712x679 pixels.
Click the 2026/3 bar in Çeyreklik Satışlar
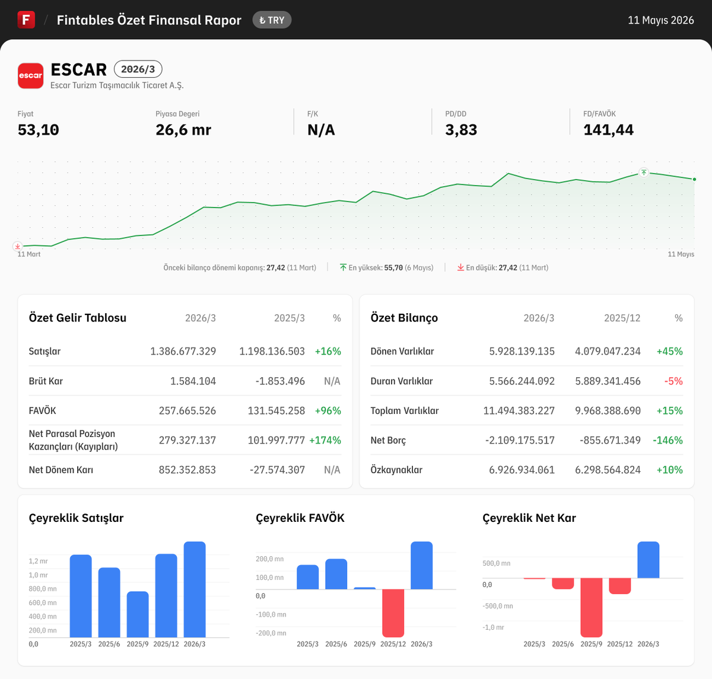click(x=195, y=589)
